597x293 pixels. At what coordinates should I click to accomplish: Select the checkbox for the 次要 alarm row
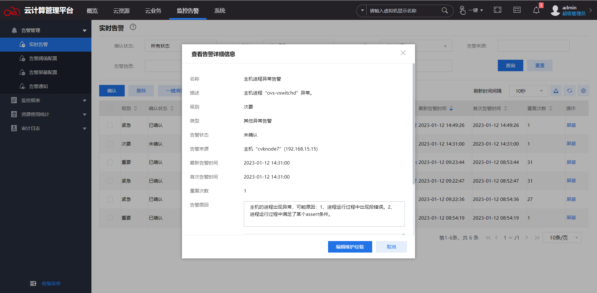click(x=110, y=144)
